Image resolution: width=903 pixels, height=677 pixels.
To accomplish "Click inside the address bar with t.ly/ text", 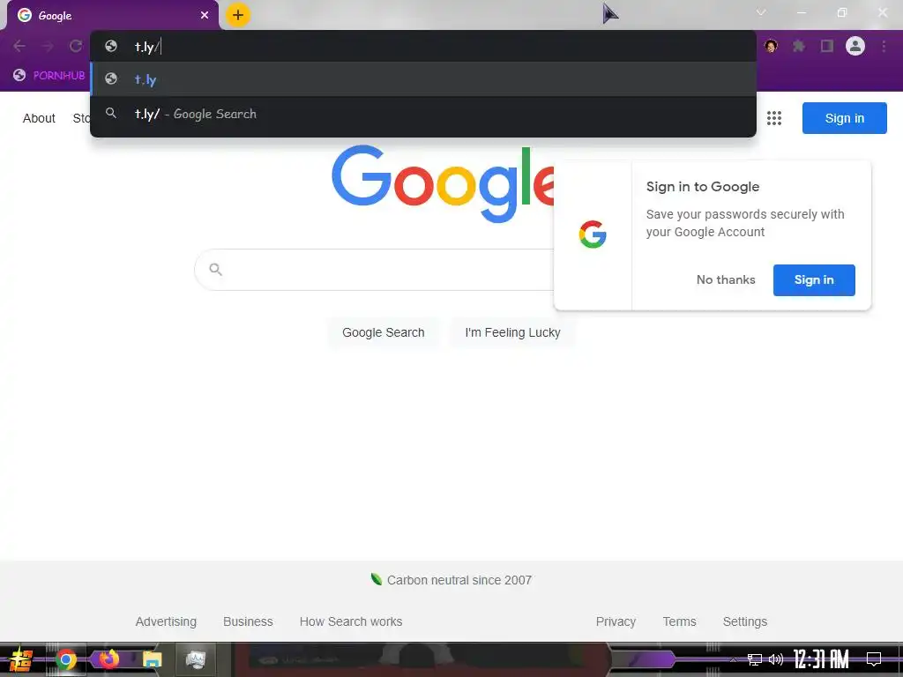I will (x=423, y=46).
